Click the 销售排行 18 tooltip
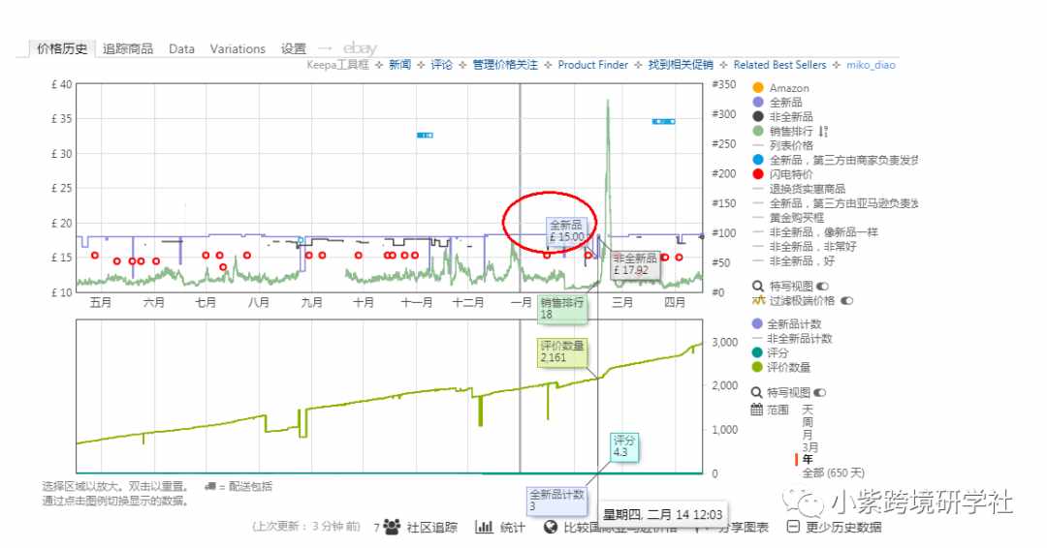 coord(561,309)
